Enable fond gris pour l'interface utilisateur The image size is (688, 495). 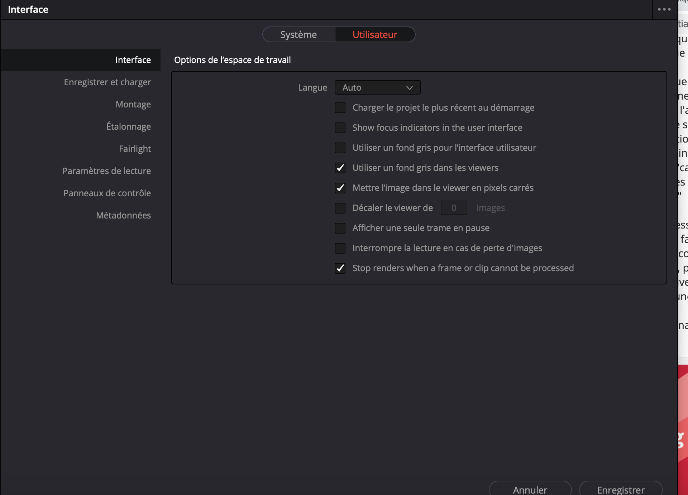click(x=340, y=148)
